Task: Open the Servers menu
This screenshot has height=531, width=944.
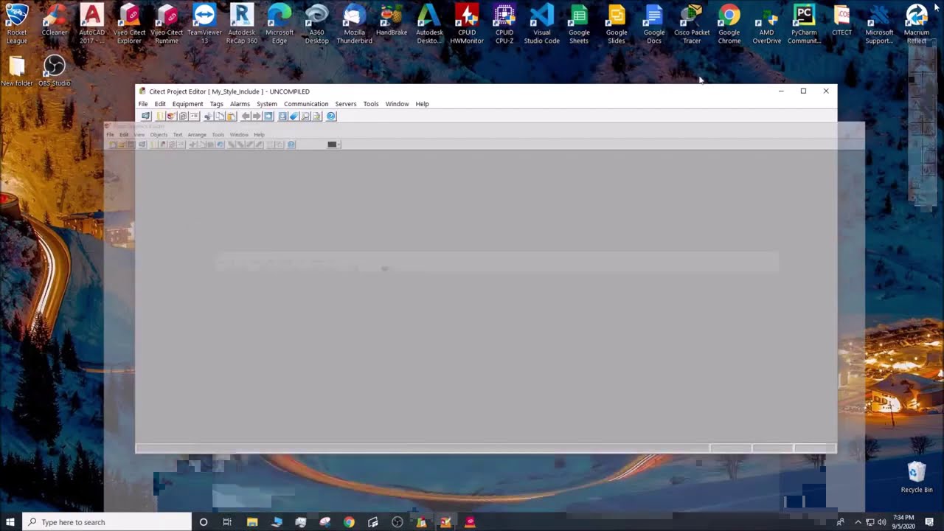Action: coord(345,104)
